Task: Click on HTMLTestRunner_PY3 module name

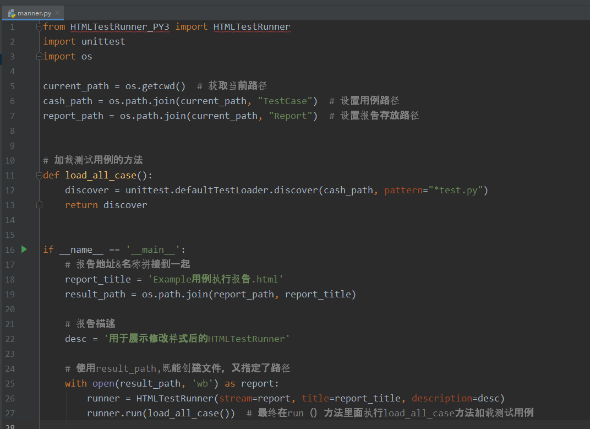Action: point(119,27)
